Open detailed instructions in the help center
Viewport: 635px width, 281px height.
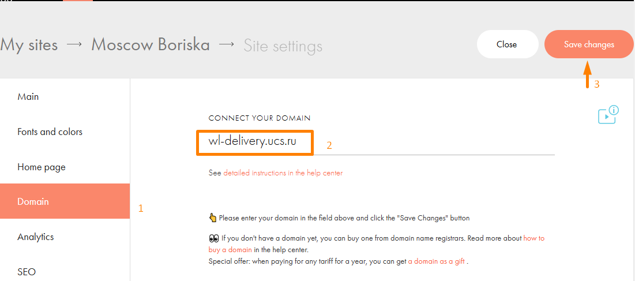click(283, 173)
